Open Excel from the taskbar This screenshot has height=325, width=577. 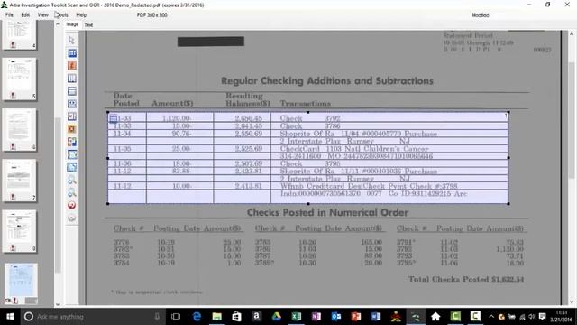[x=297, y=317]
